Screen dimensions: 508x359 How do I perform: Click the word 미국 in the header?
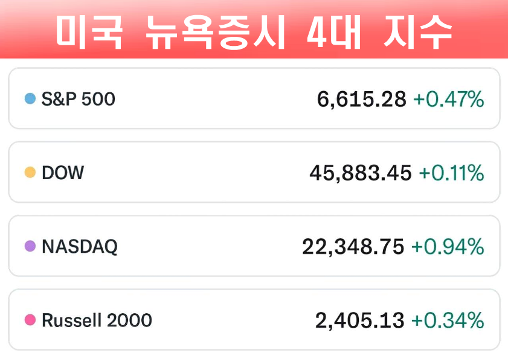click(89, 31)
